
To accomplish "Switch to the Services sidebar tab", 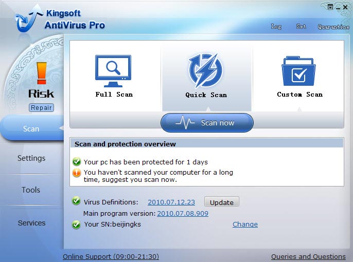I will pos(32,223).
